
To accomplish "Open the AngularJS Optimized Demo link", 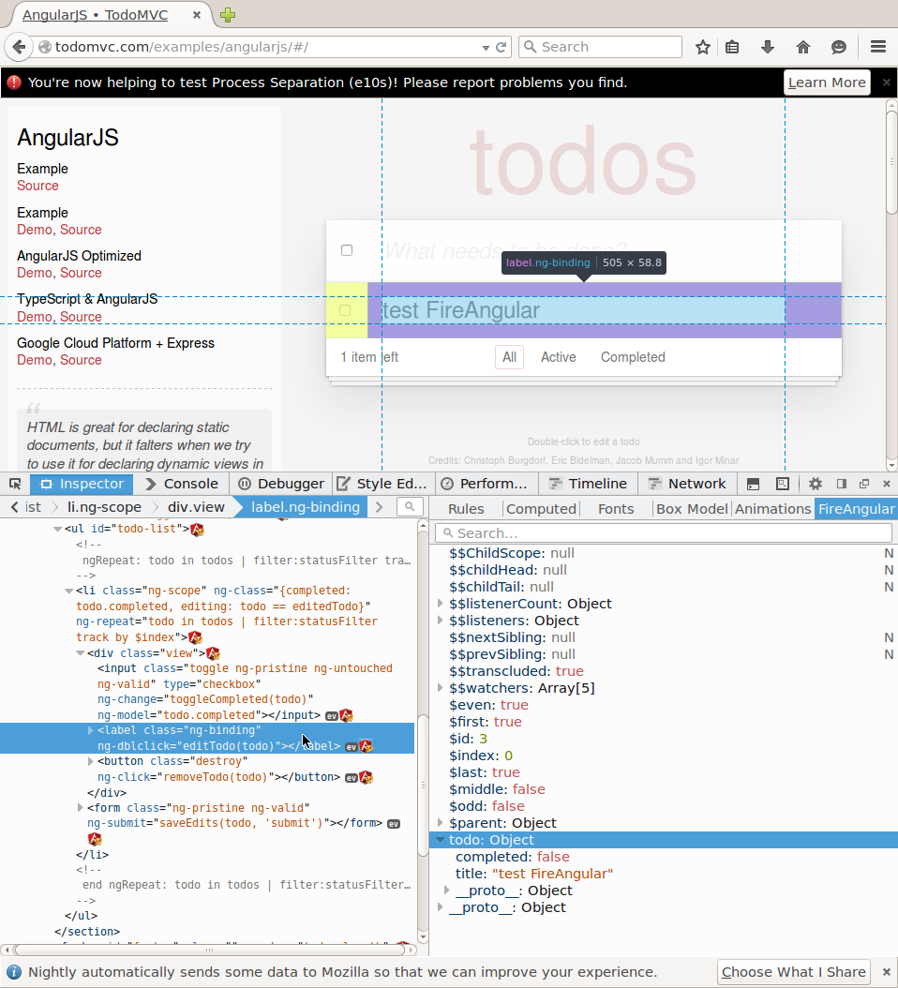I will click(34, 273).
